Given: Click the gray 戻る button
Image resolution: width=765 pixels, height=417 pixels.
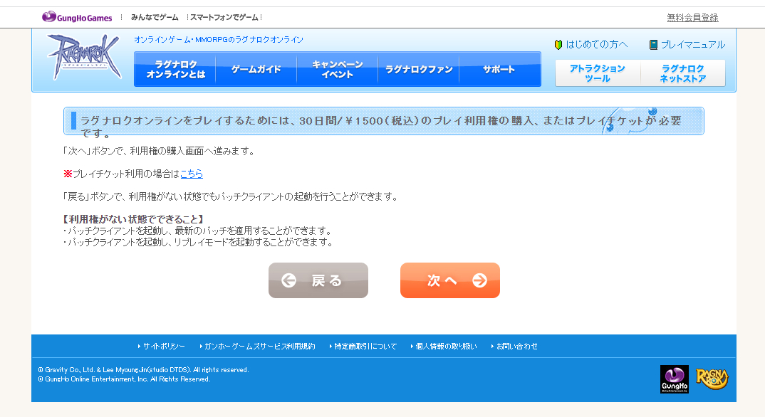Looking at the screenshot, I should pos(318,280).
